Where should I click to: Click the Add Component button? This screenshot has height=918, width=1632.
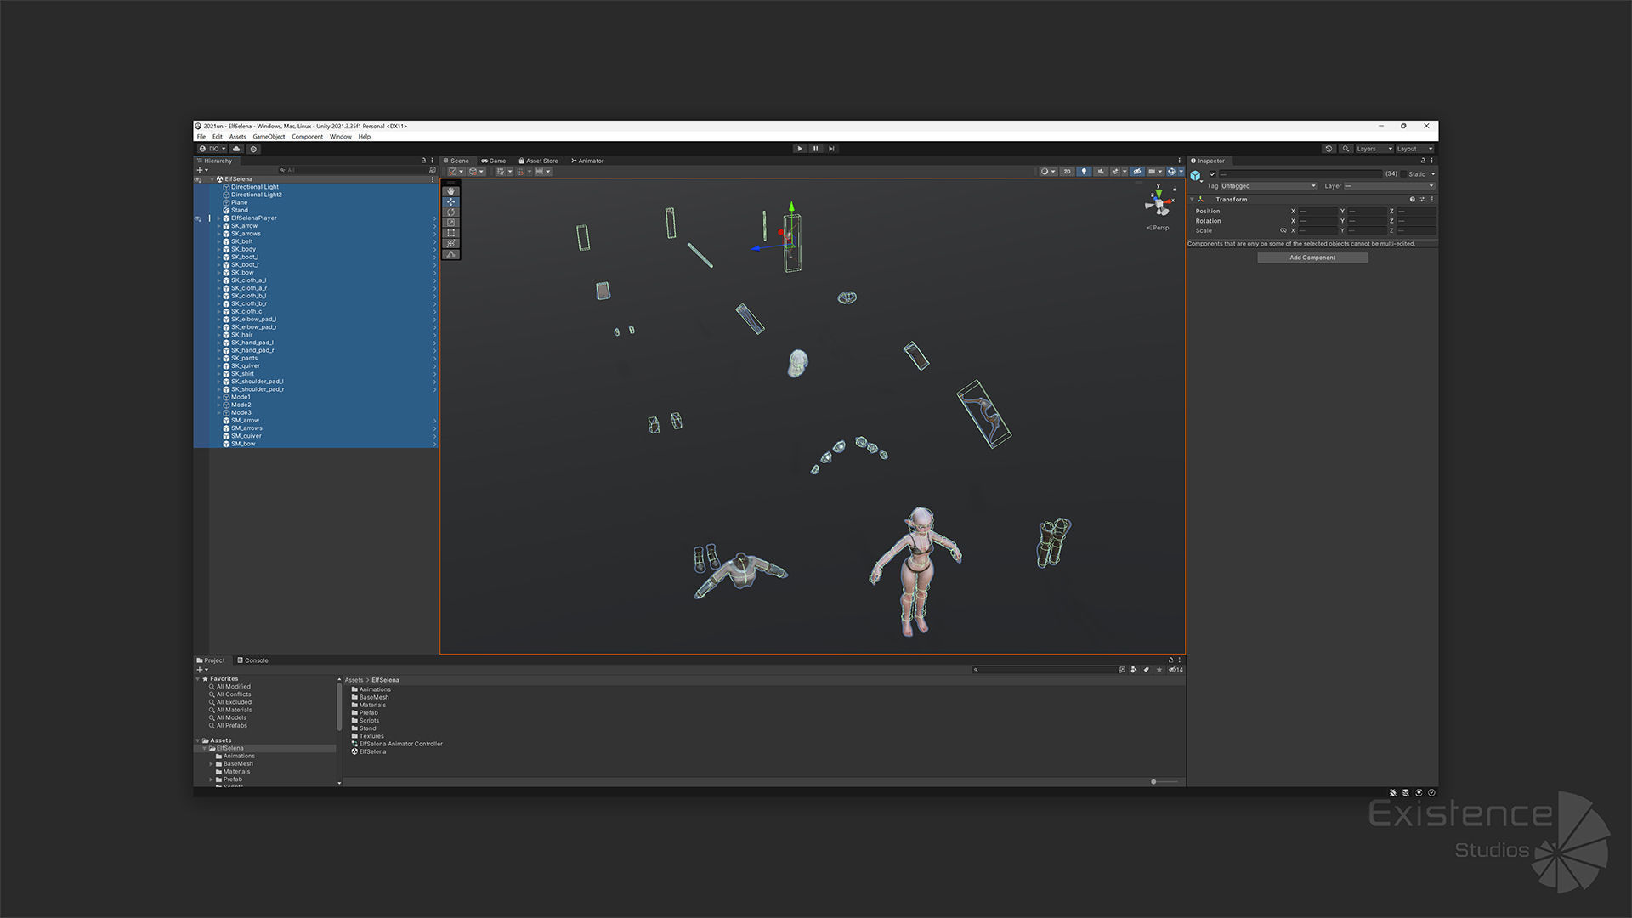pyautogui.click(x=1312, y=258)
